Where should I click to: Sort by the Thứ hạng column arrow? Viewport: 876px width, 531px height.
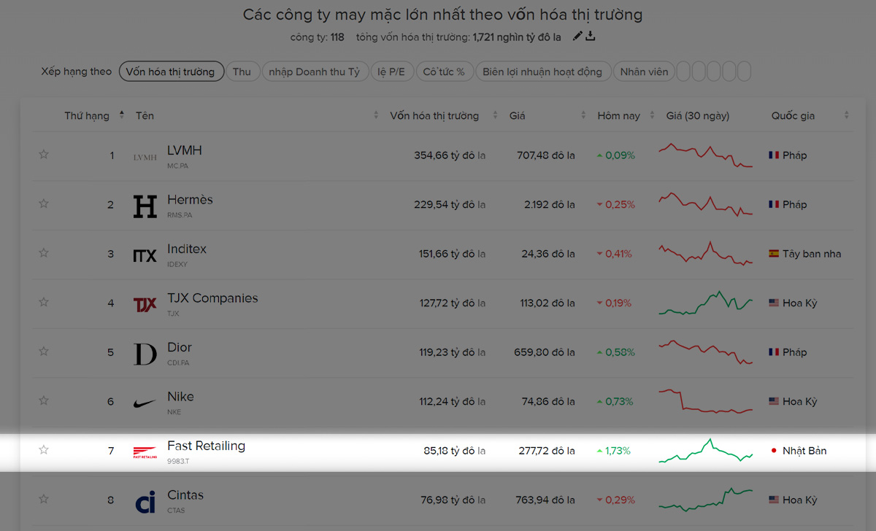[122, 115]
